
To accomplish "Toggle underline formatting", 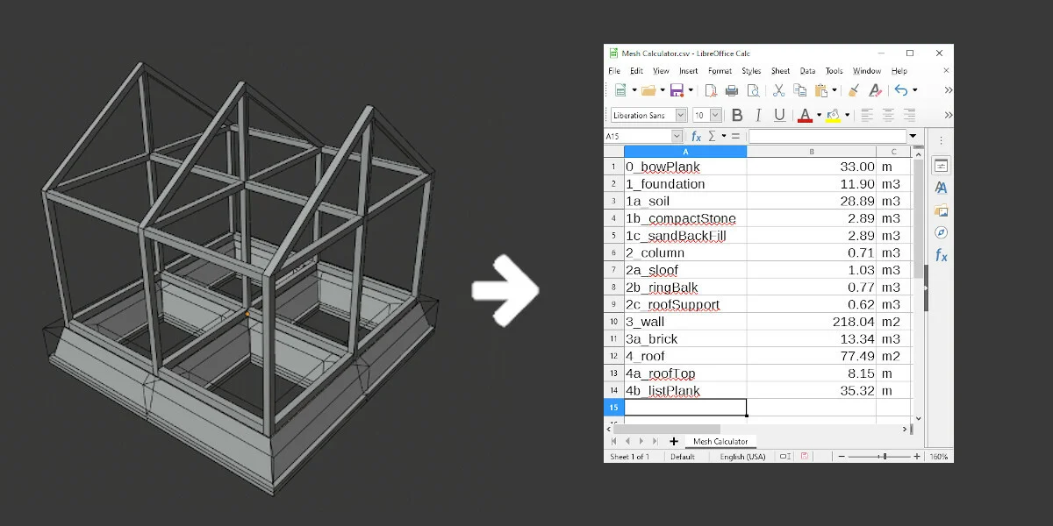I will 779,114.
